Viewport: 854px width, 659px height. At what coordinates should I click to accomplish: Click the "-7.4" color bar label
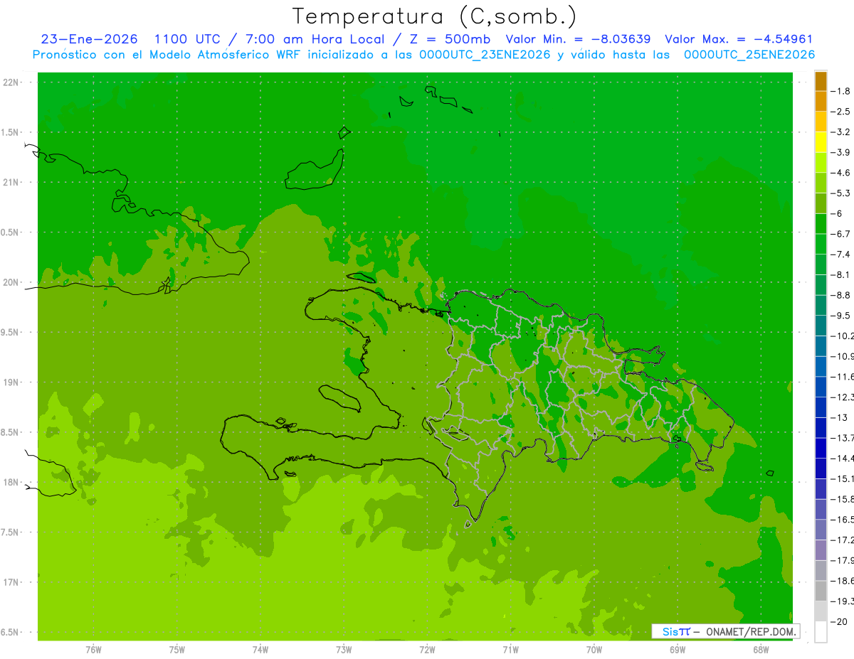[840, 254]
